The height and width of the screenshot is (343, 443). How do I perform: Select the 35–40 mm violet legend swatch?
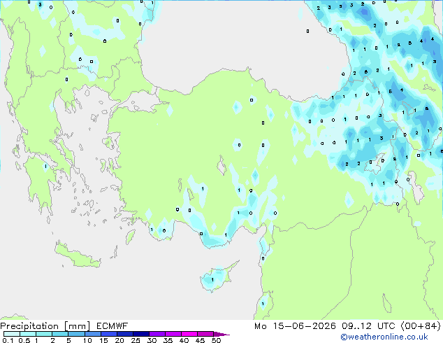coord(173,334)
